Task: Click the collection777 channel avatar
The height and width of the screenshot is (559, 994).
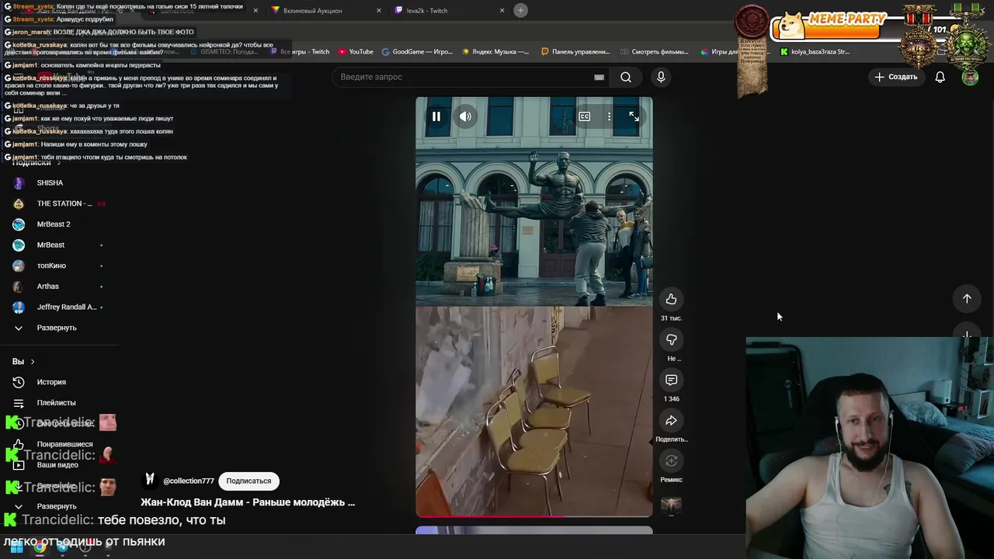Action: pyautogui.click(x=150, y=480)
